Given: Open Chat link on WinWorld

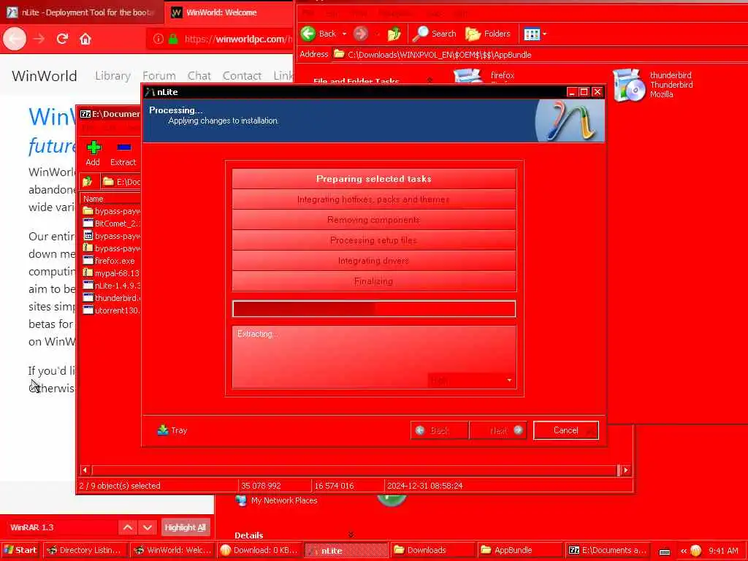Looking at the screenshot, I should coord(199,76).
